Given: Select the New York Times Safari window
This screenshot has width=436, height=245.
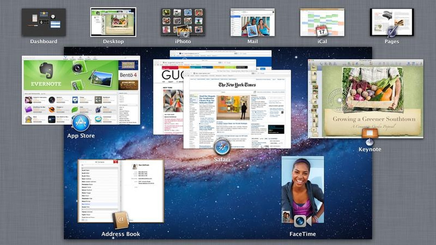Looking at the screenshot, I should click(237, 110).
